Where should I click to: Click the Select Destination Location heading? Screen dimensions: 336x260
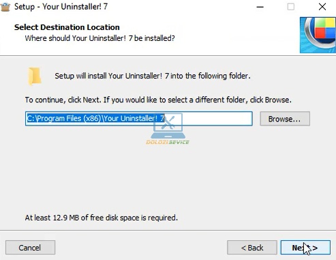pyautogui.click(x=67, y=27)
